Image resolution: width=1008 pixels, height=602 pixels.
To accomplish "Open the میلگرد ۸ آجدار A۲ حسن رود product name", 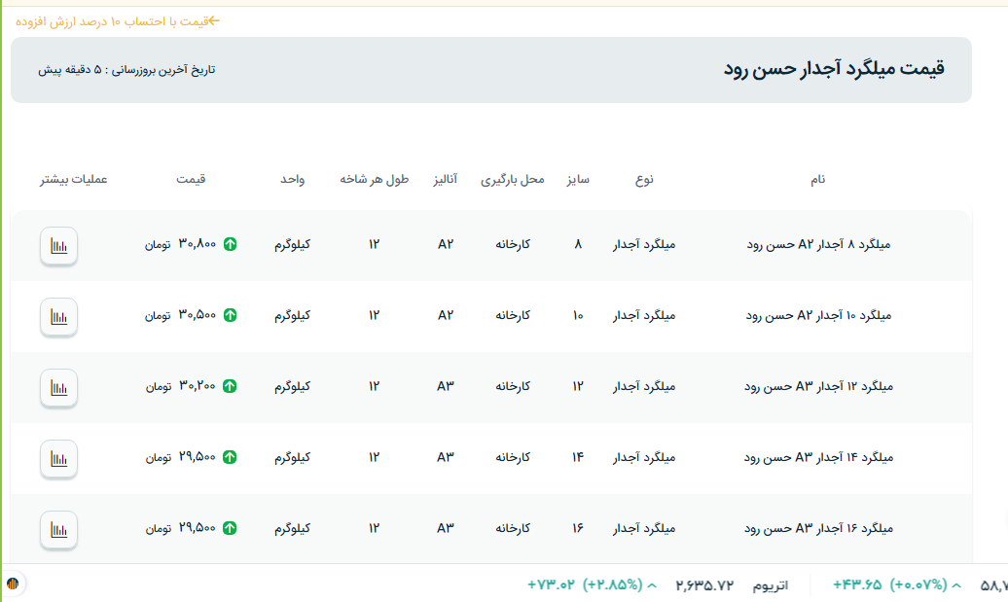I will coord(818,245).
